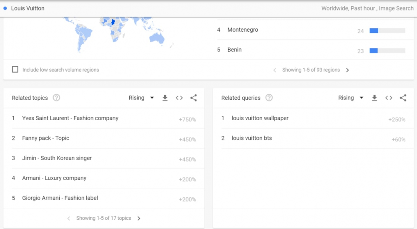Click the Montenegro interest bar
The image size is (417, 229).
387,31
